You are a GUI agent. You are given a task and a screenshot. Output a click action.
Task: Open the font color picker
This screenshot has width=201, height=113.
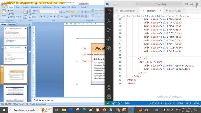pyautogui.click(x=67, y=17)
